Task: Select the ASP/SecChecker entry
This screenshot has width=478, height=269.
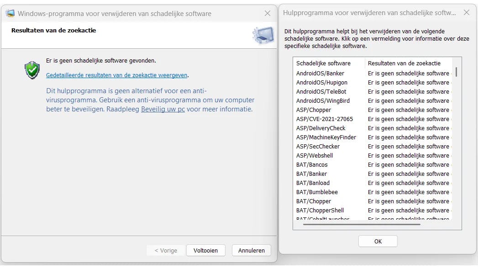Action: [318, 147]
